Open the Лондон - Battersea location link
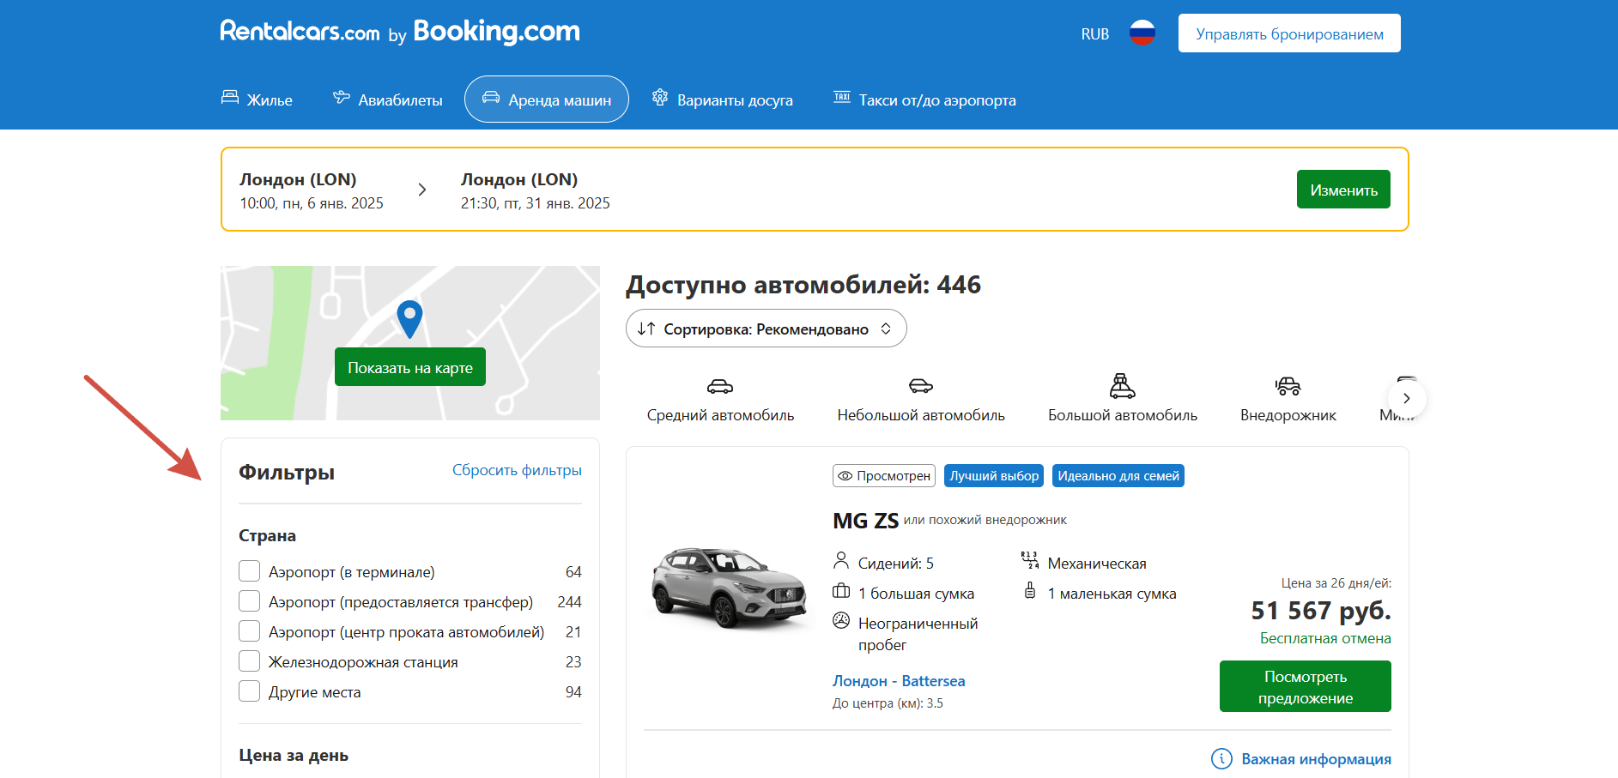Screen dimensions: 1618x778 tap(899, 680)
